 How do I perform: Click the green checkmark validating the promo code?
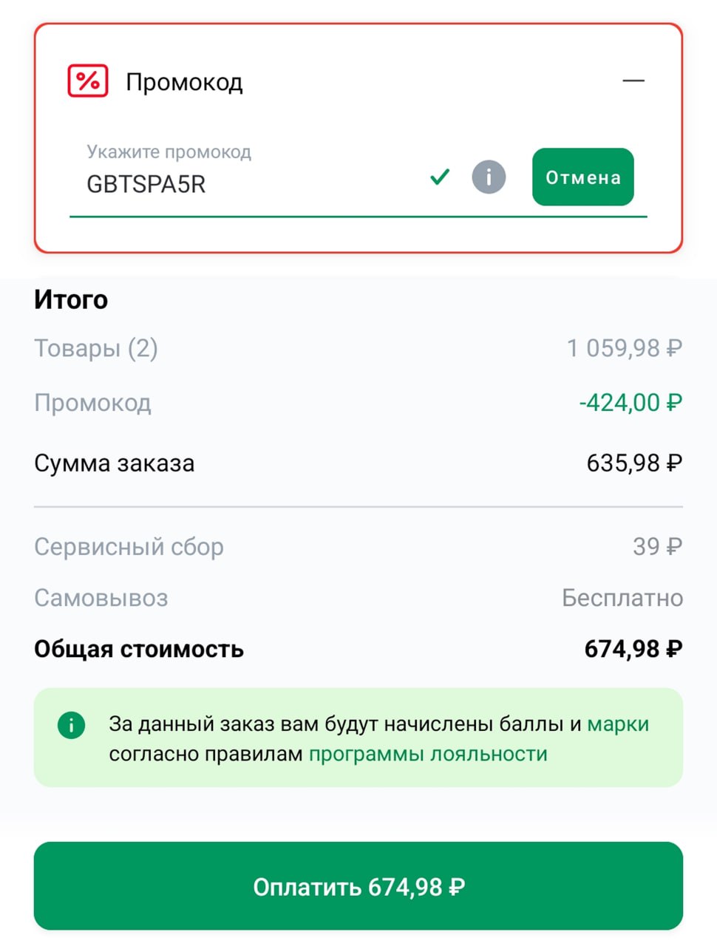(x=440, y=177)
